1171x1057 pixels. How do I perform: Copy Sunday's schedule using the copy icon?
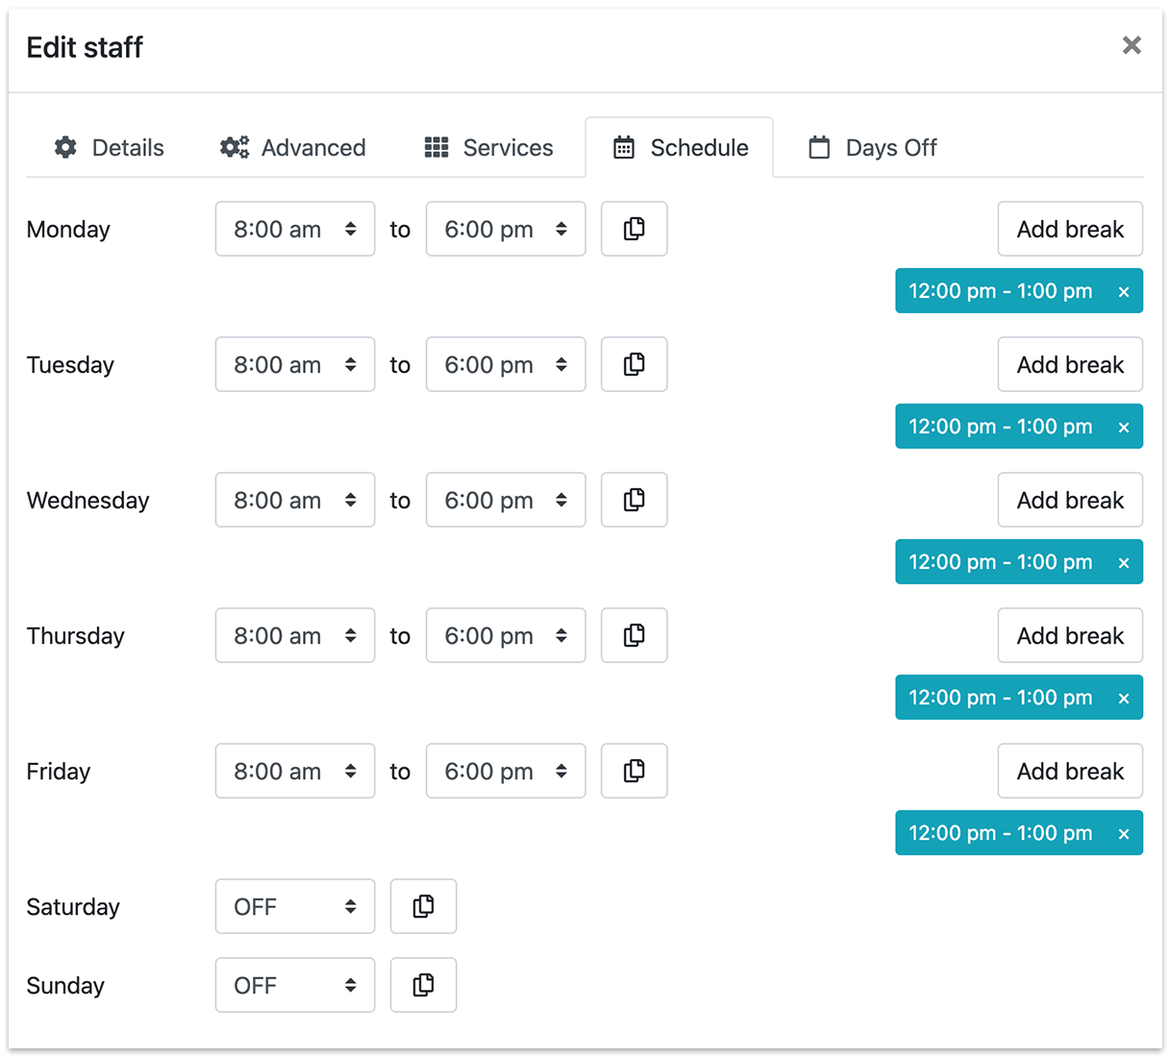point(424,985)
